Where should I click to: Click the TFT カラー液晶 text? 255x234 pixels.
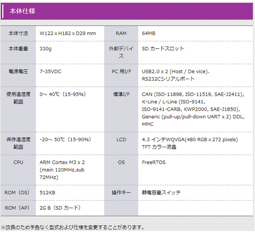[x=159, y=147]
